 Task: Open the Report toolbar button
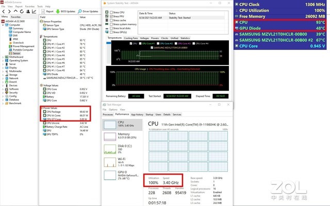47,11
